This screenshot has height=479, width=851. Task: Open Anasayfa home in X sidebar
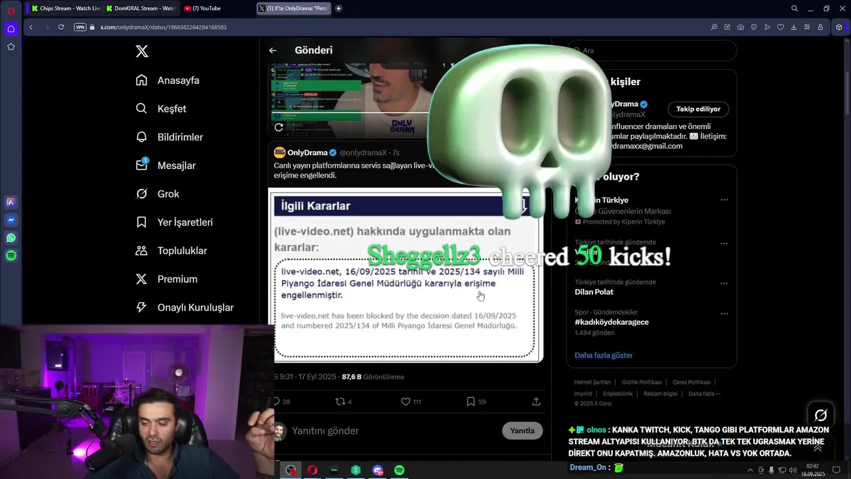[168, 80]
